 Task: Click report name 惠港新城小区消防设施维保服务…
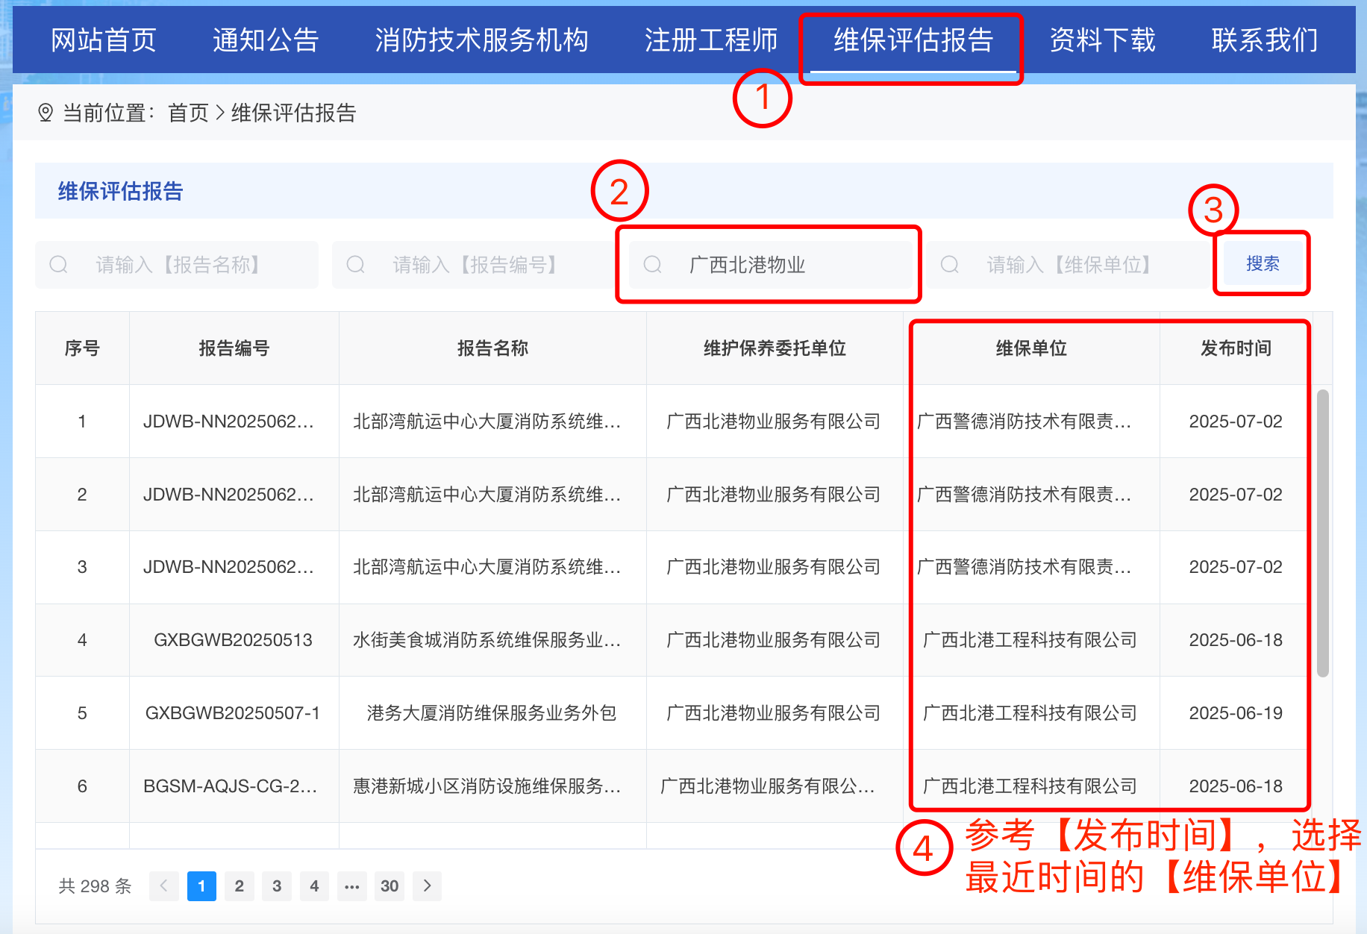487,786
